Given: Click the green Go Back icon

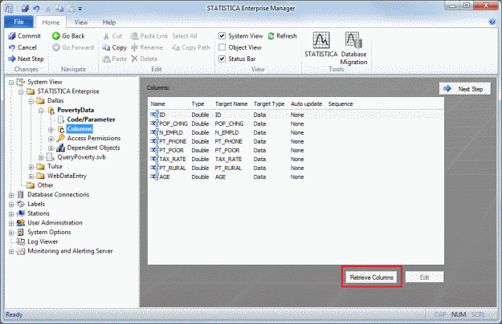Looking at the screenshot, I should 56,36.
